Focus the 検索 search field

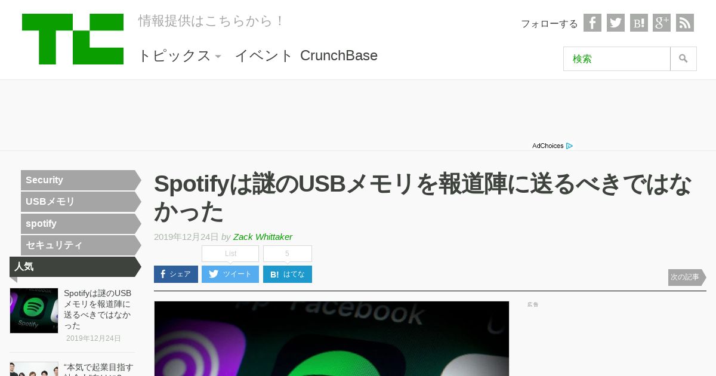(x=617, y=58)
